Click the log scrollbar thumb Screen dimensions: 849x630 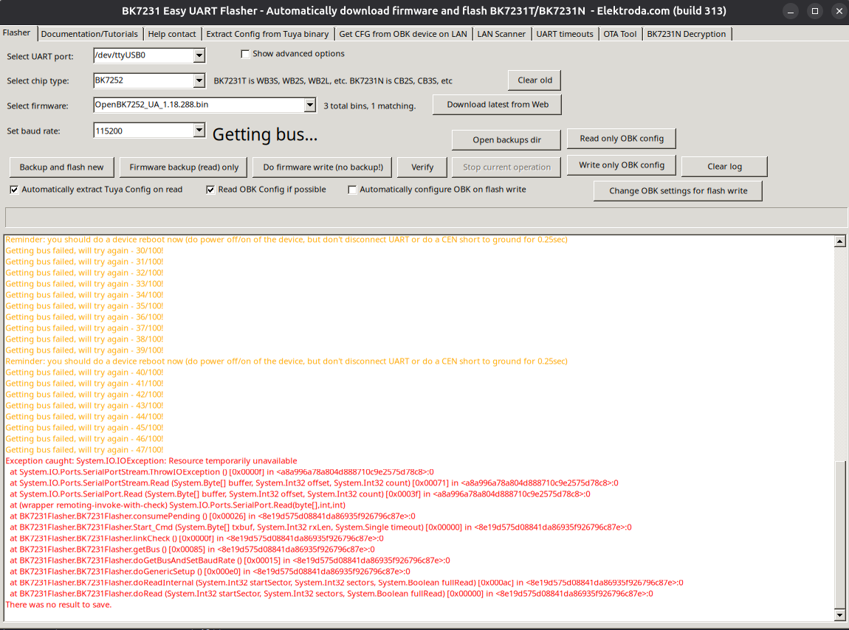[840, 535]
